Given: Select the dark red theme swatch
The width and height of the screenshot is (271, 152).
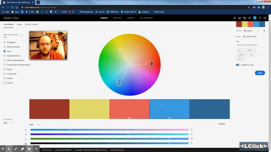Looking at the screenshot, I should [49, 109].
